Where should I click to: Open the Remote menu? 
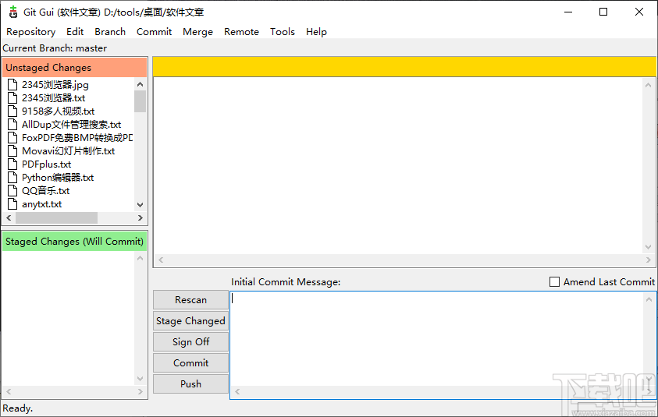click(241, 32)
